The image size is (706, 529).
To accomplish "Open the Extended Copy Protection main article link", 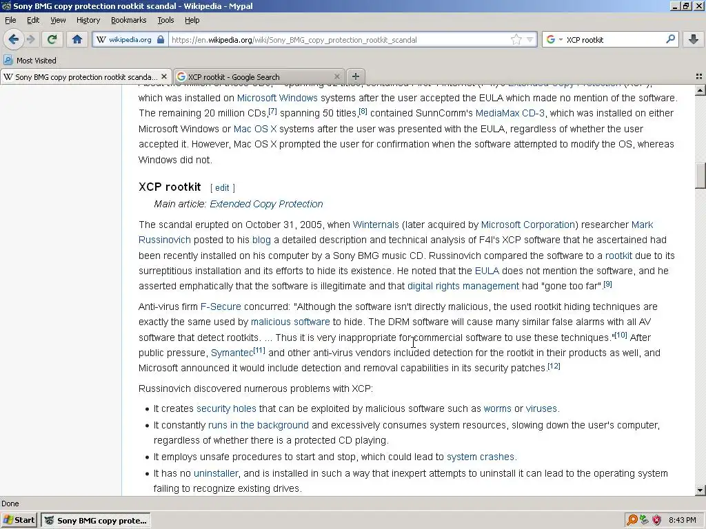I will (x=266, y=204).
